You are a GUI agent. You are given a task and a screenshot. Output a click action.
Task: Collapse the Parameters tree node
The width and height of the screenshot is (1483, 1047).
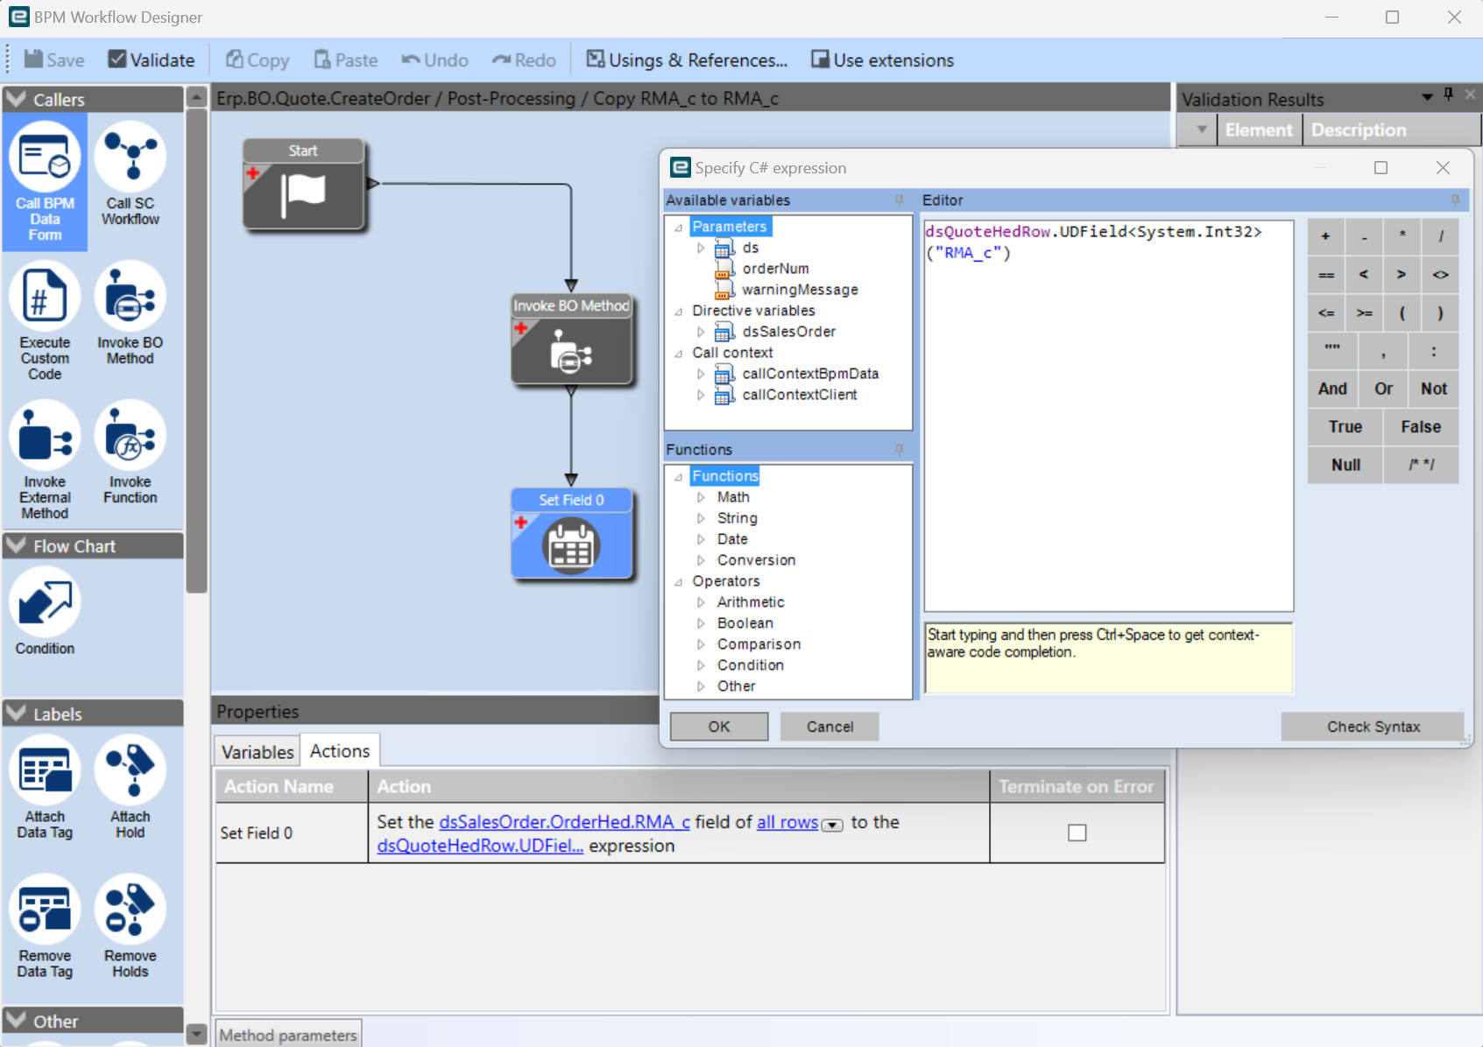[678, 226]
